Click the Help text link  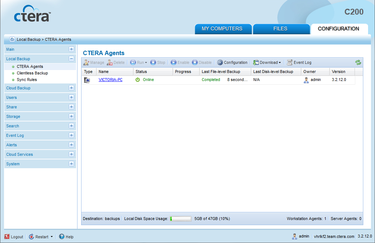(x=69, y=237)
